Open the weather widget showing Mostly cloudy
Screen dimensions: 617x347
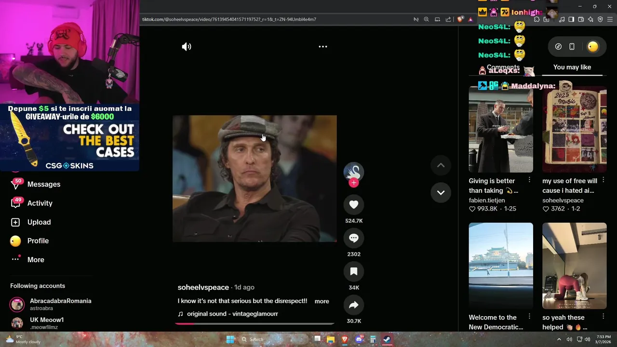click(23, 339)
